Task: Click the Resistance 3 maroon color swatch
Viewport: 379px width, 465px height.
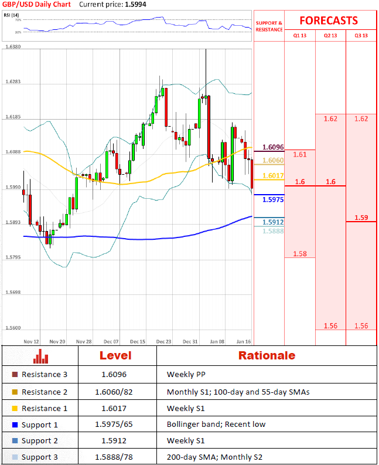Action: click(15, 374)
